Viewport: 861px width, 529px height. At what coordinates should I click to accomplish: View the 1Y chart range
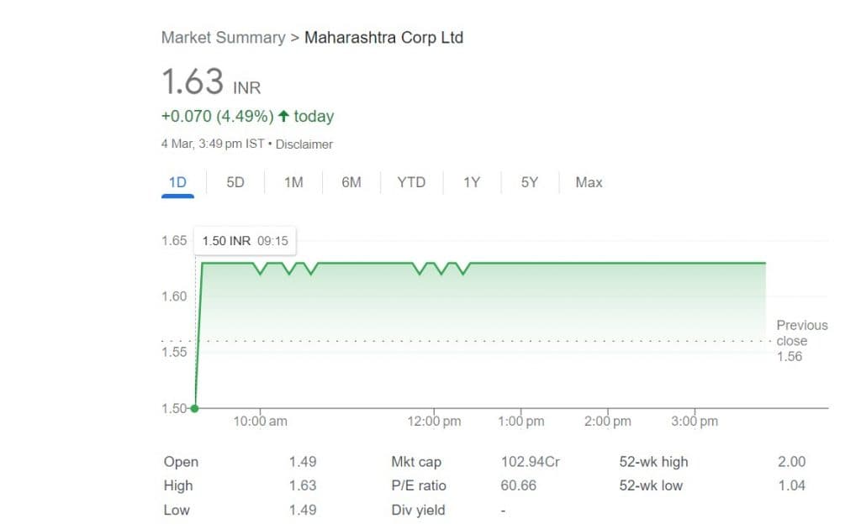coord(472,182)
